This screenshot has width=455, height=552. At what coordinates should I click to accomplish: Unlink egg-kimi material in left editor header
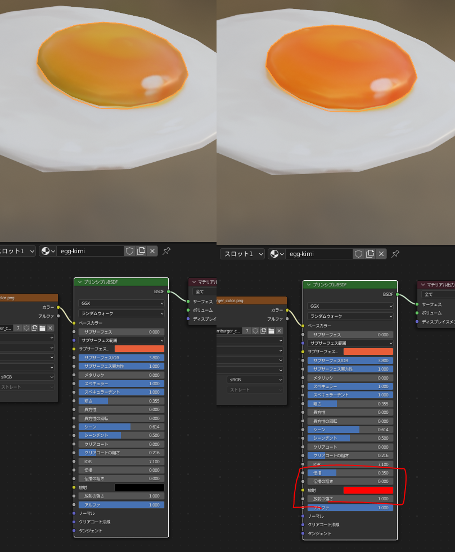tap(152, 251)
